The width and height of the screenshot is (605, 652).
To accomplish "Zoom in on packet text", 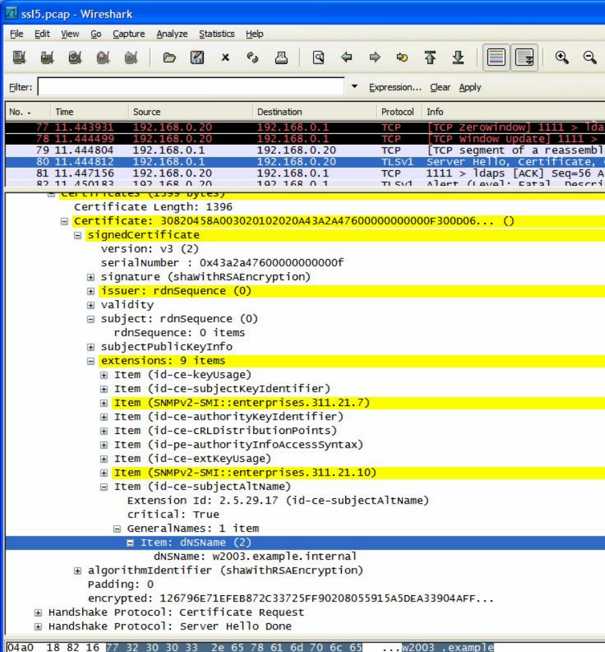I will click(x=562, y=59).
